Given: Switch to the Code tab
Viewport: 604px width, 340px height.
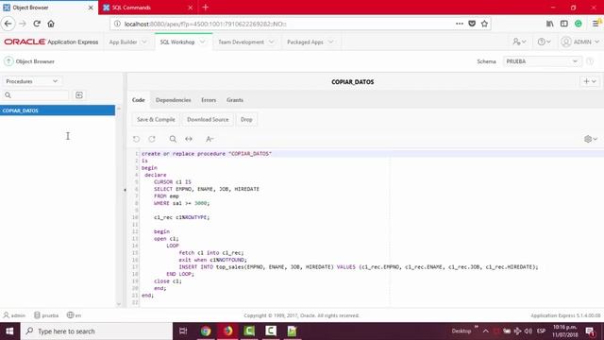Looking at the screenshot, I should [139, 100].
